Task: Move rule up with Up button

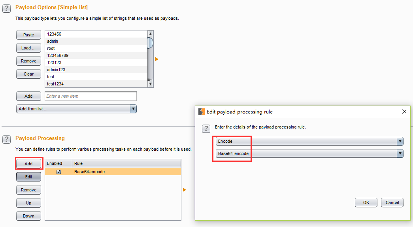Action: [x=29, y=203]
